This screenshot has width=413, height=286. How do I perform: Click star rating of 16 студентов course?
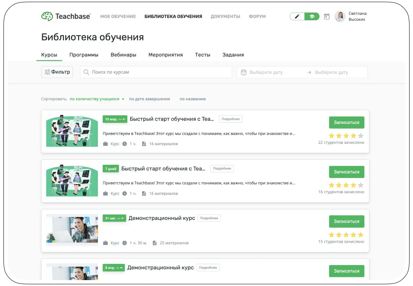click(x=346, y=185)
